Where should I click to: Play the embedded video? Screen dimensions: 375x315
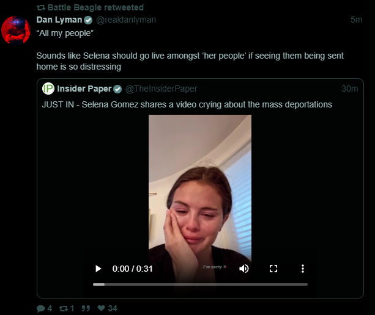98,269
